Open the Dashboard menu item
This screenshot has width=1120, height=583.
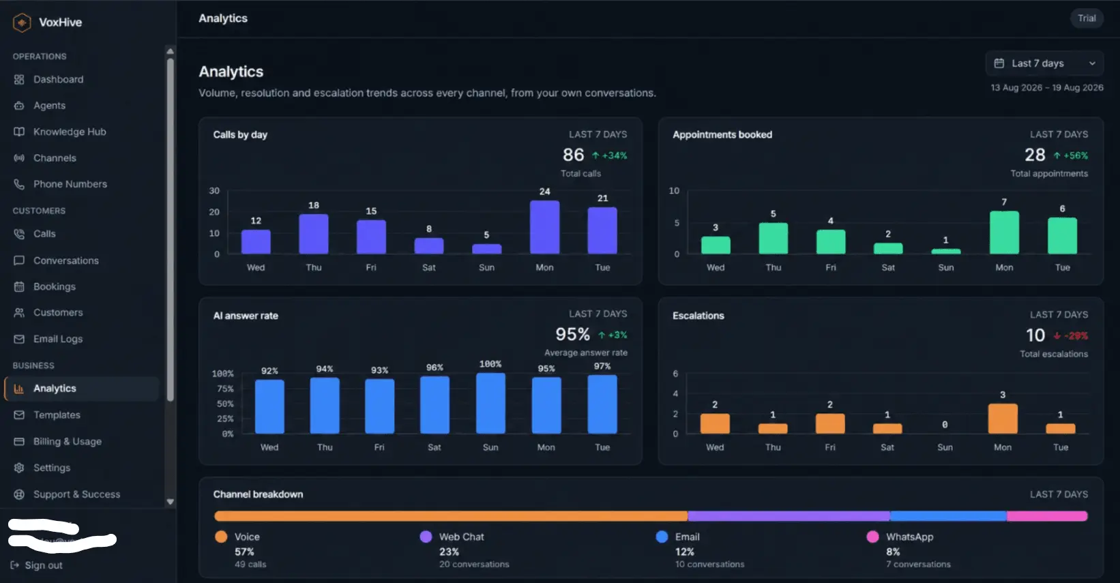click(x=82, y=80)
